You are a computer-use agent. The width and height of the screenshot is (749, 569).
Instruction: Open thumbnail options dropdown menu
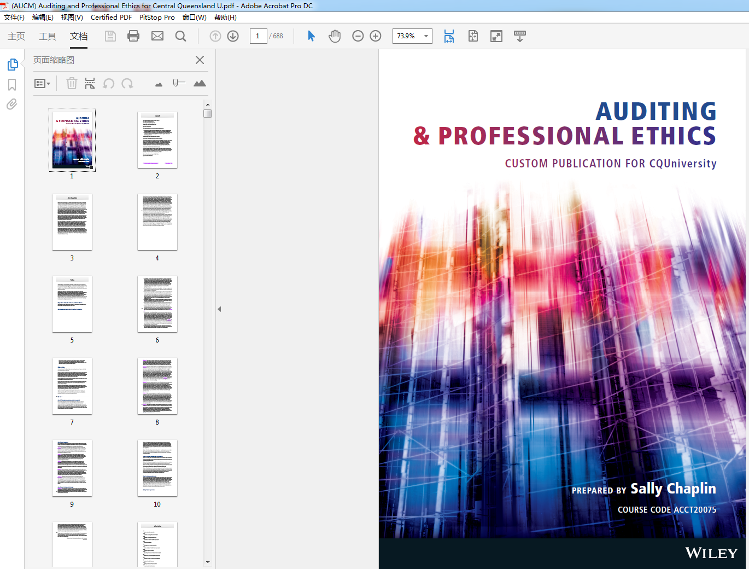click(42, 84)
